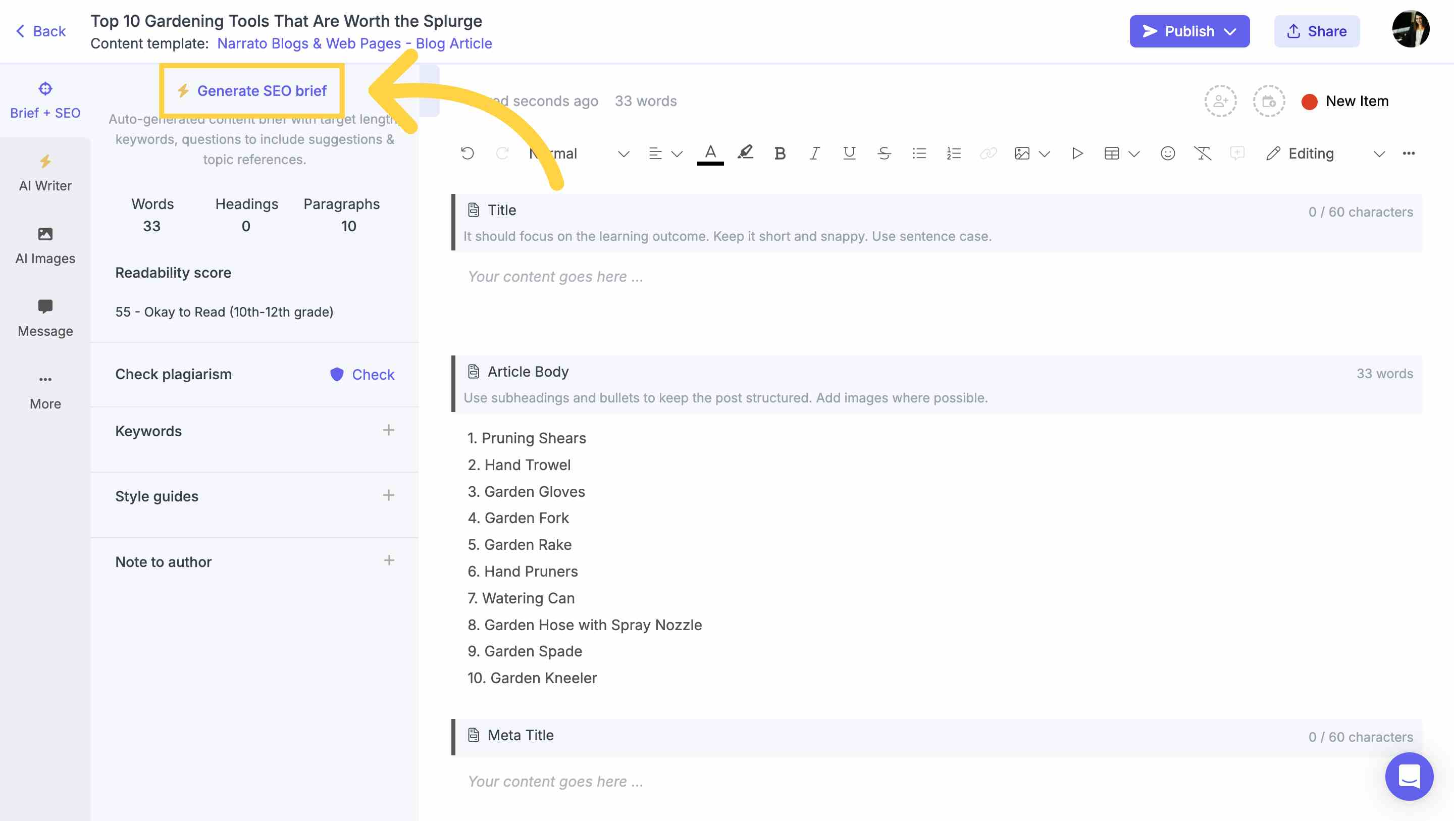Change the New Item status
The height and width of the screenshot is (821, 1454).
coord(1345,101)
